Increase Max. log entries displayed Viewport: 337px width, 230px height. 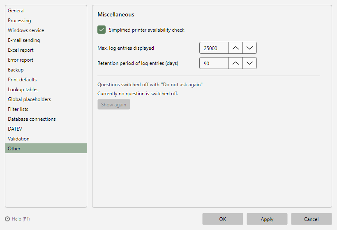point(236,48)
